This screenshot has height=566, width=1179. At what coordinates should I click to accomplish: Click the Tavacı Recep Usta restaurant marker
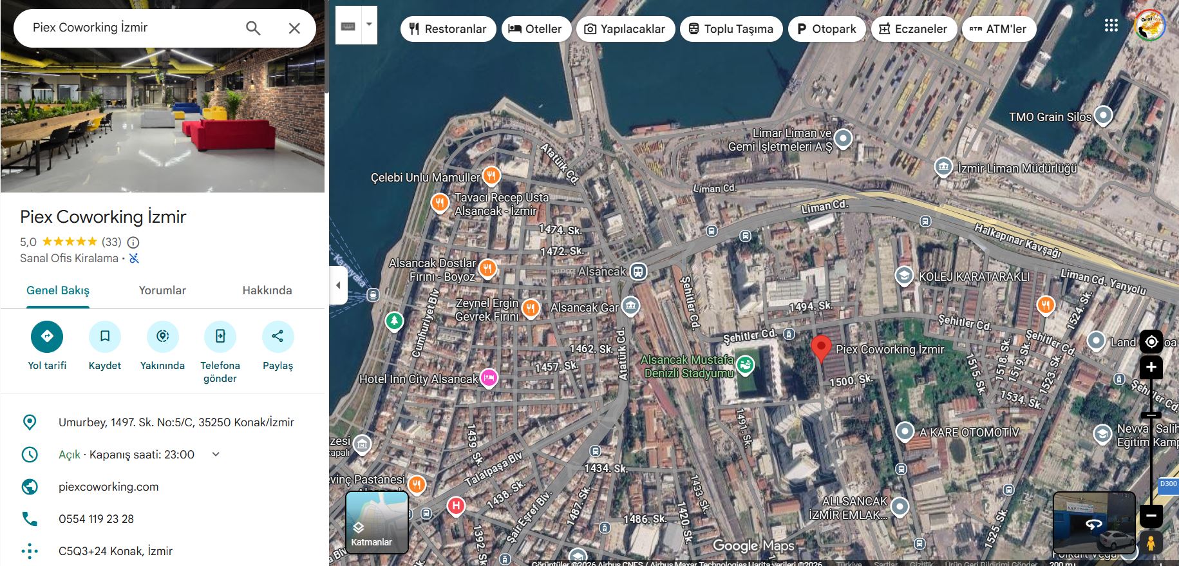(x=440, y=203)
